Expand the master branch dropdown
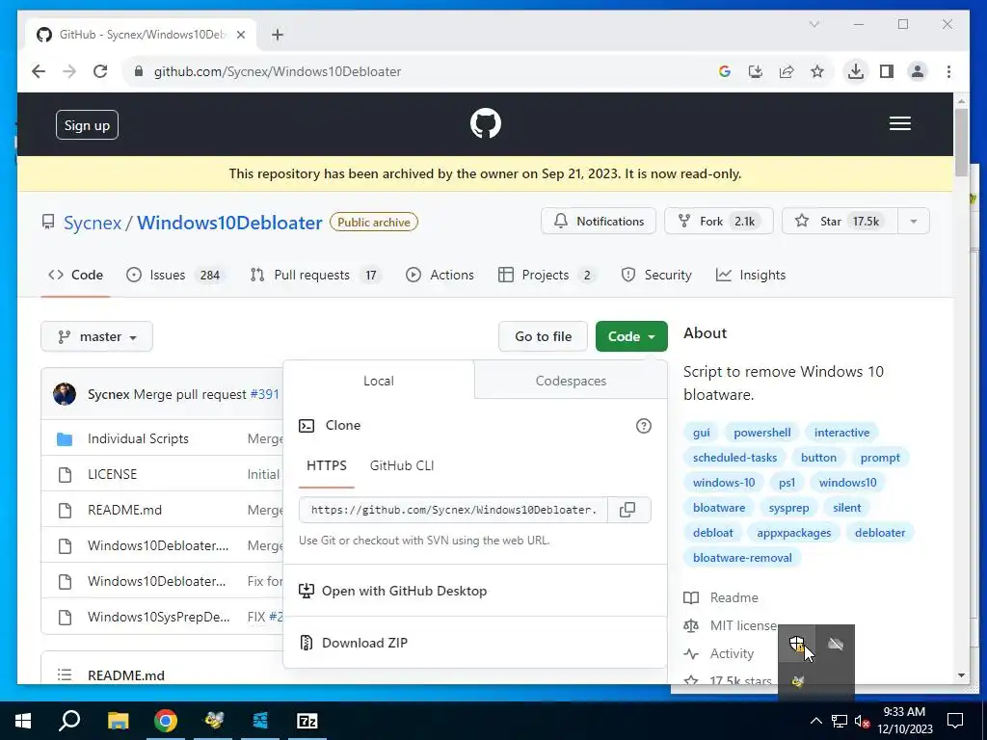987x740 pixels. (97, 336)
